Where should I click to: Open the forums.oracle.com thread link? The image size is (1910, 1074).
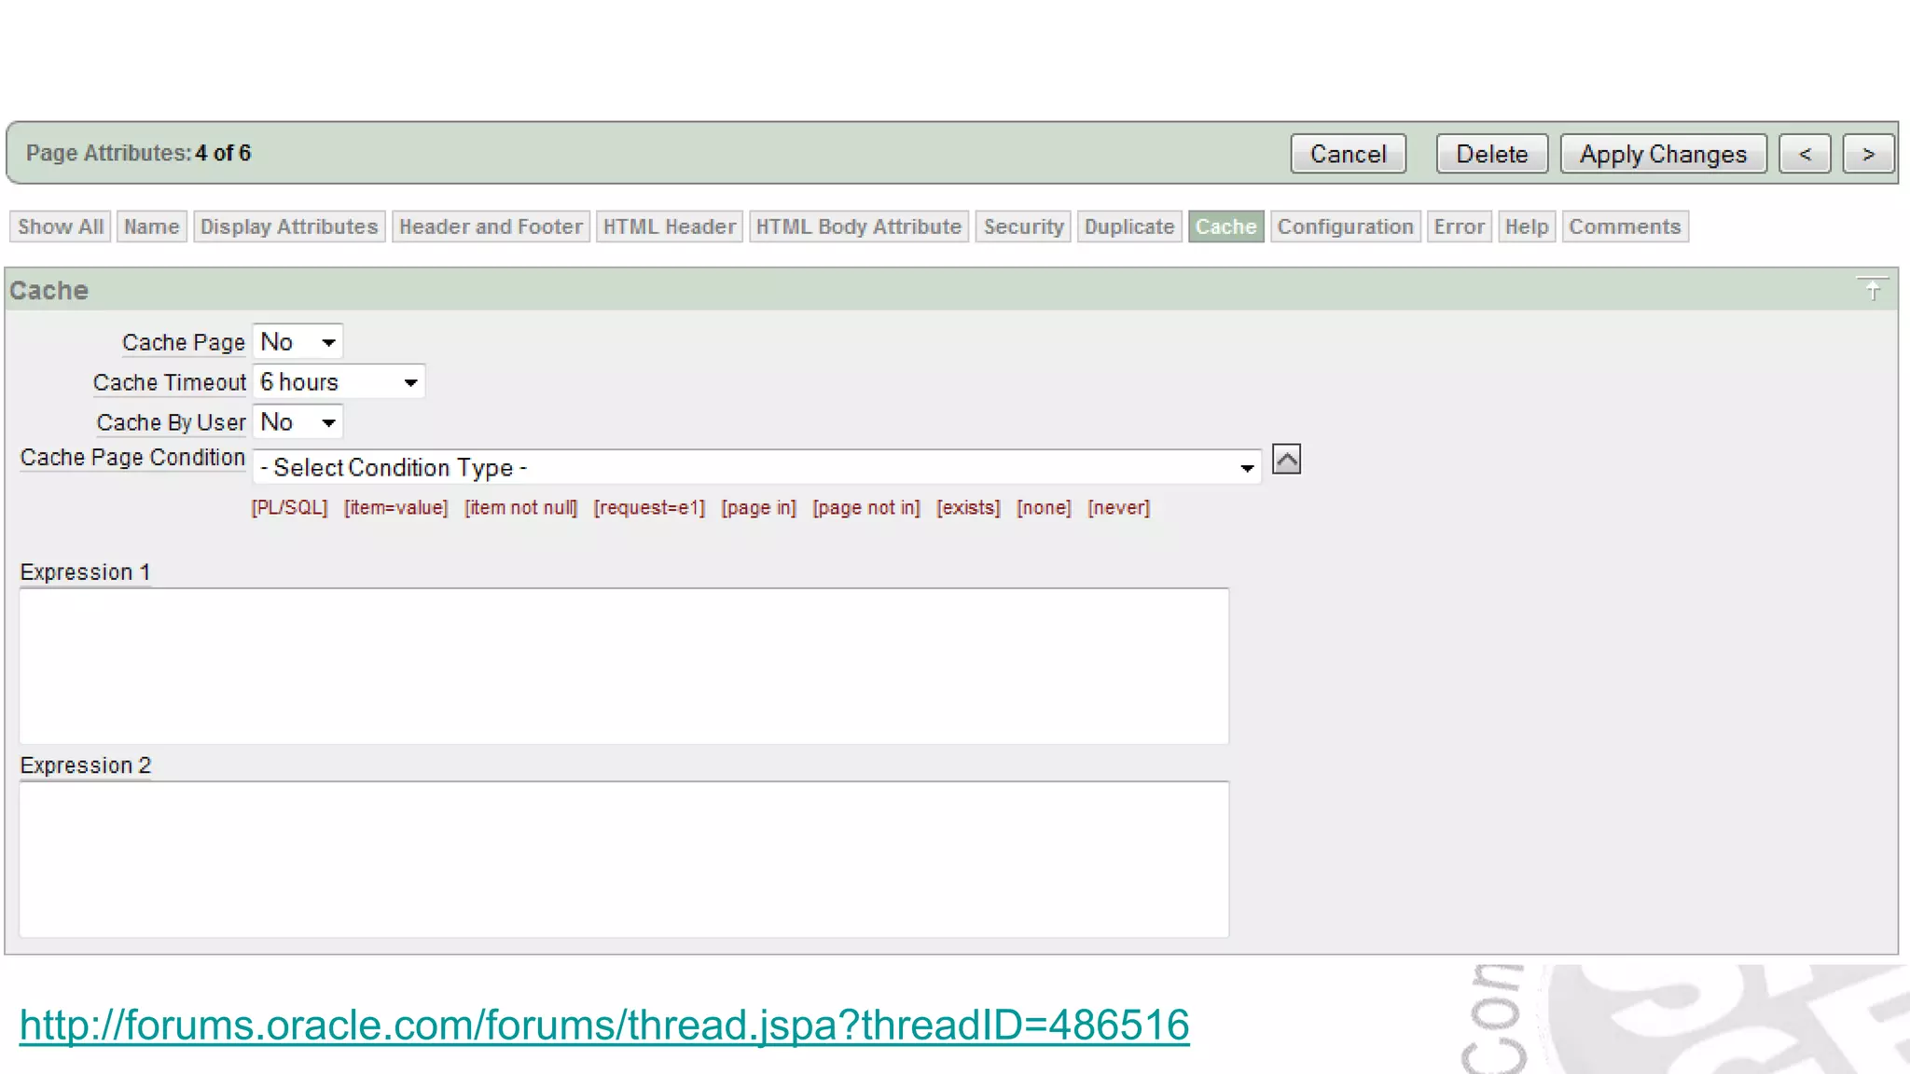point(604,1025)
